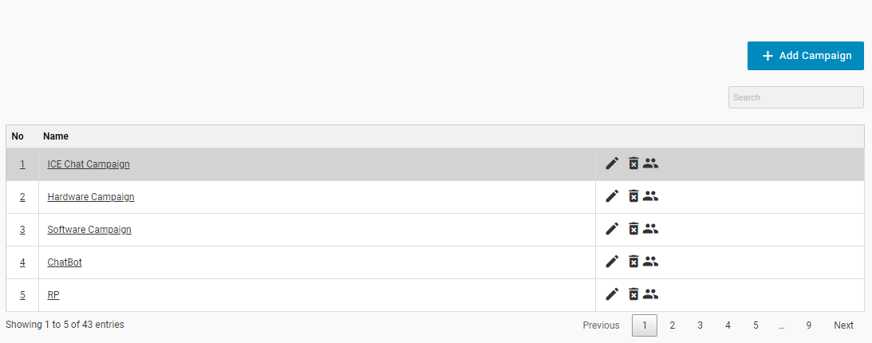872x343 pixels.
Task: Sort table by Name column header
Action: point(56,136)
